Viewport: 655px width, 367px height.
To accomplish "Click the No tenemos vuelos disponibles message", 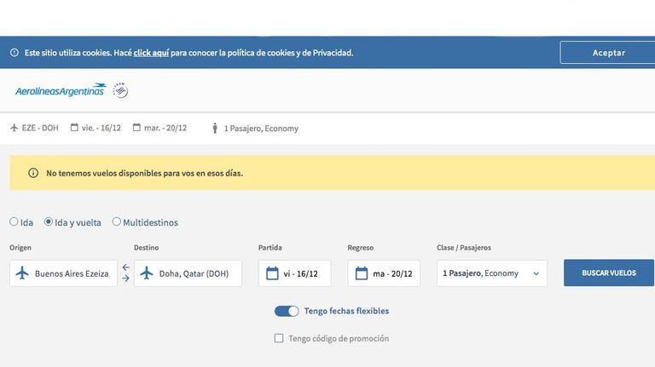I will click(144, 173).
